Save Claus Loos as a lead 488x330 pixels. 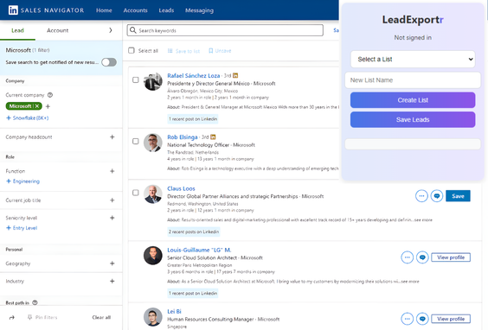tap(458, 196)
